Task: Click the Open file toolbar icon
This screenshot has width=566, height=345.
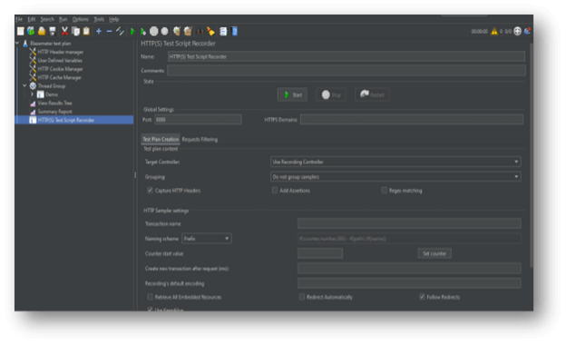Action: click(42, 32)
